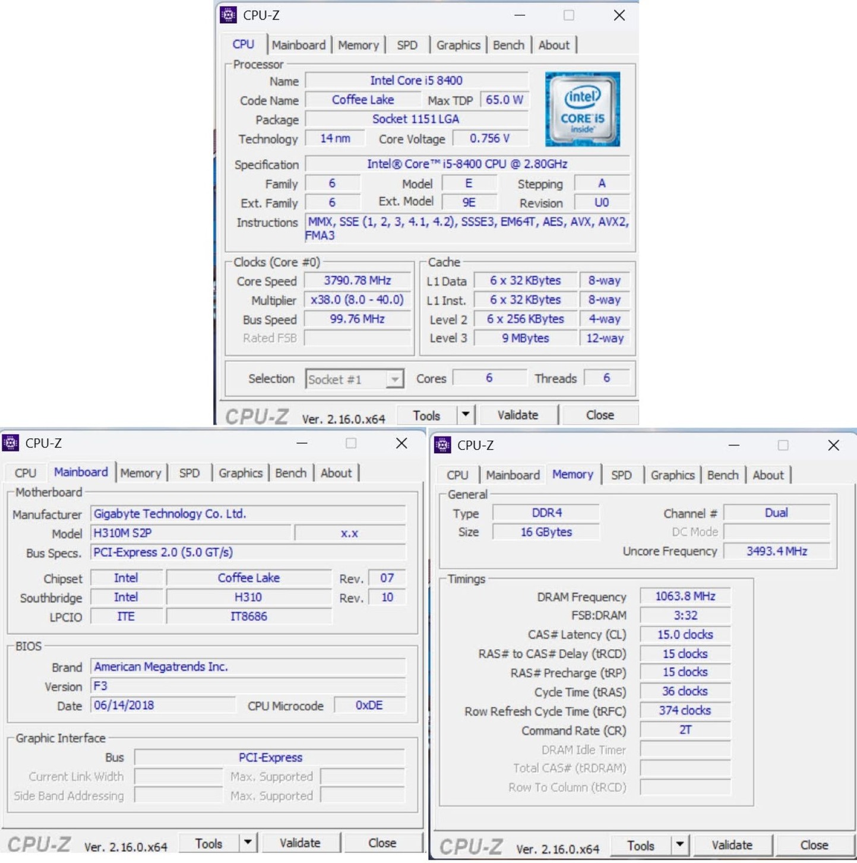Close the Mainboard window with the X

point(401,443)
